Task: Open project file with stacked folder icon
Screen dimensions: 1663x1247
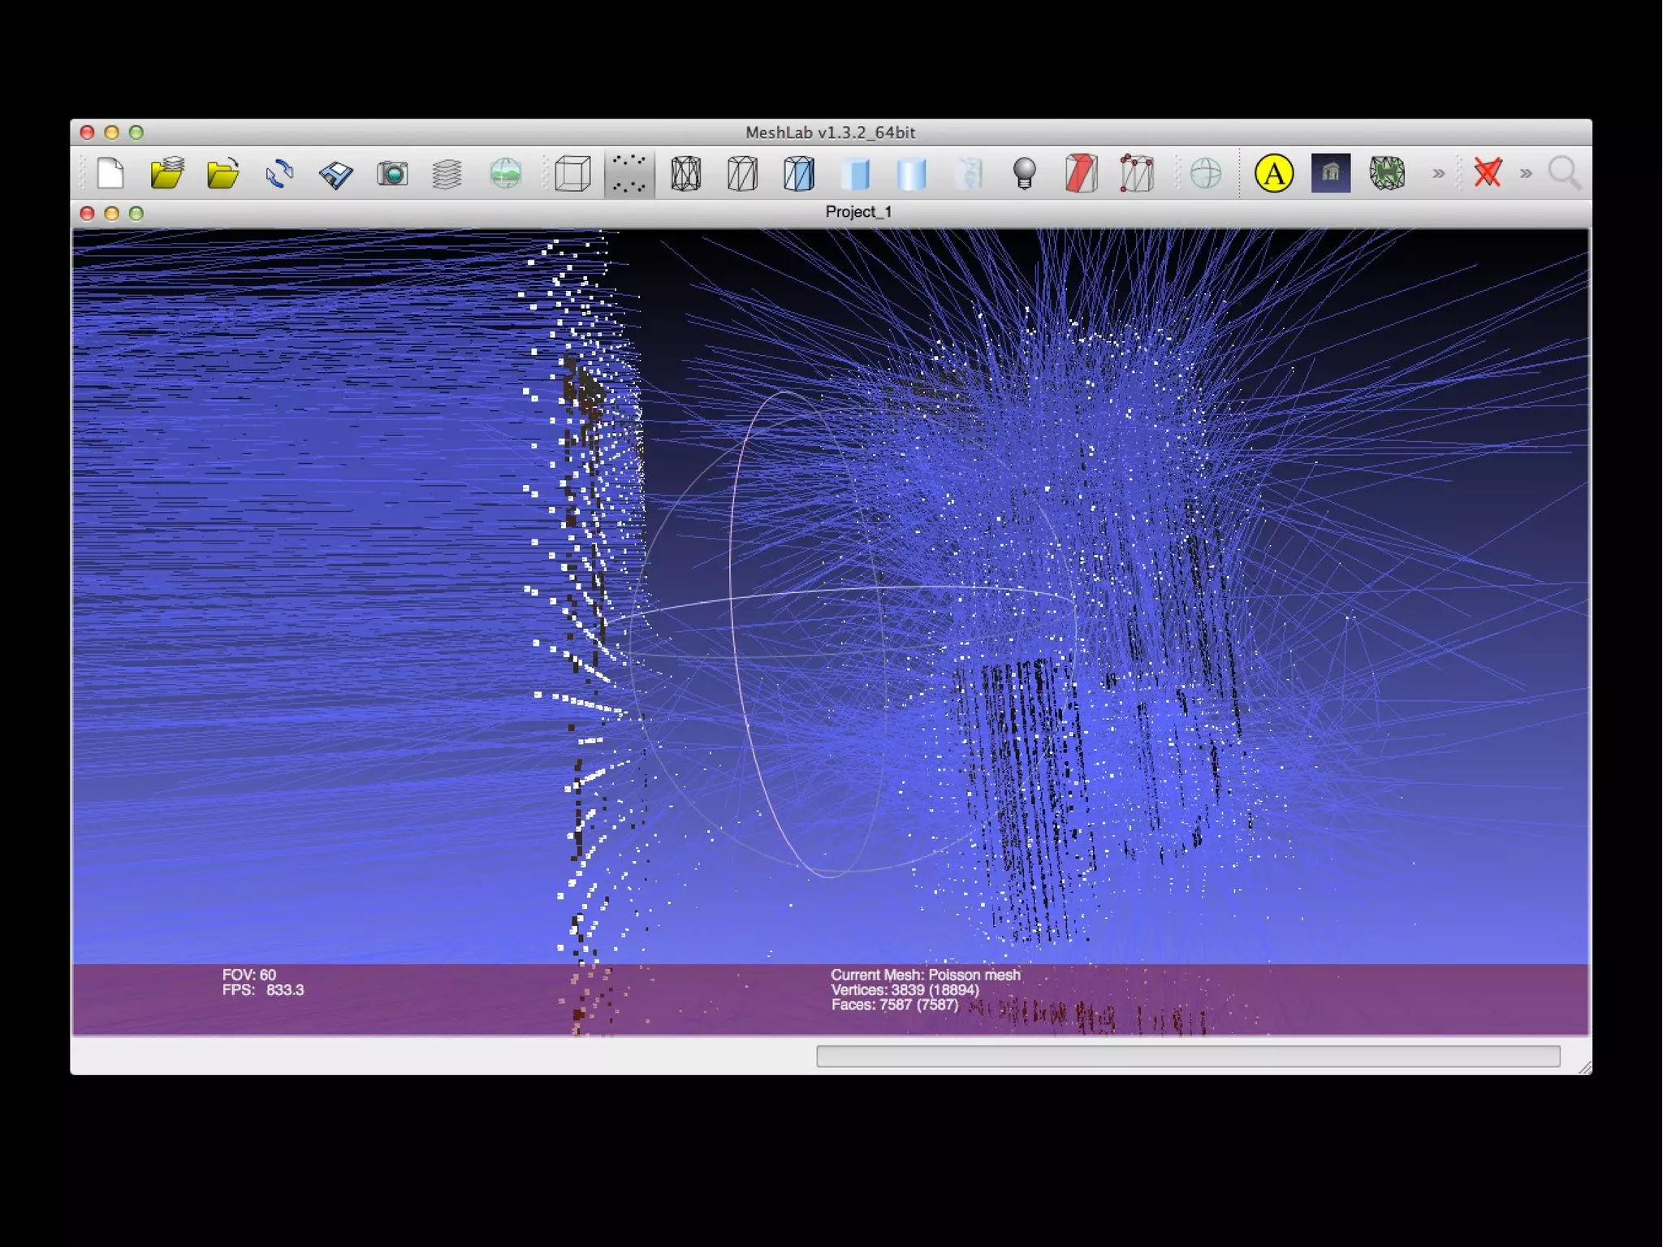Action: (x=167, y=173)
